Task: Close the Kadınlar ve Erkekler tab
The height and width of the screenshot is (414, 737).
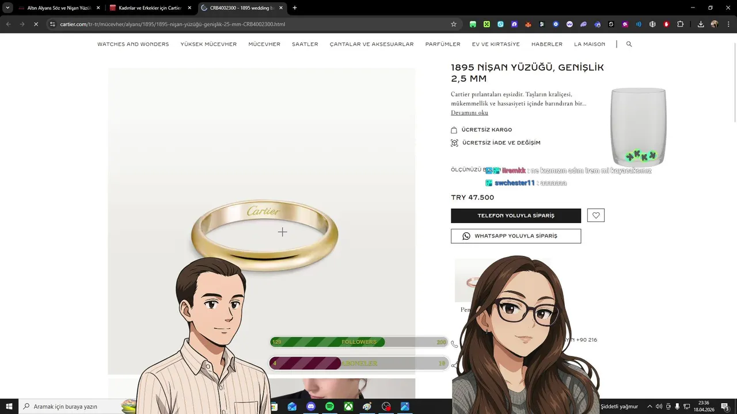Action: pos(189,8)
